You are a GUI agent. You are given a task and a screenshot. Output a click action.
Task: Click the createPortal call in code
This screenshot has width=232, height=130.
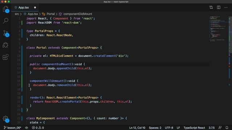point(70,101)
